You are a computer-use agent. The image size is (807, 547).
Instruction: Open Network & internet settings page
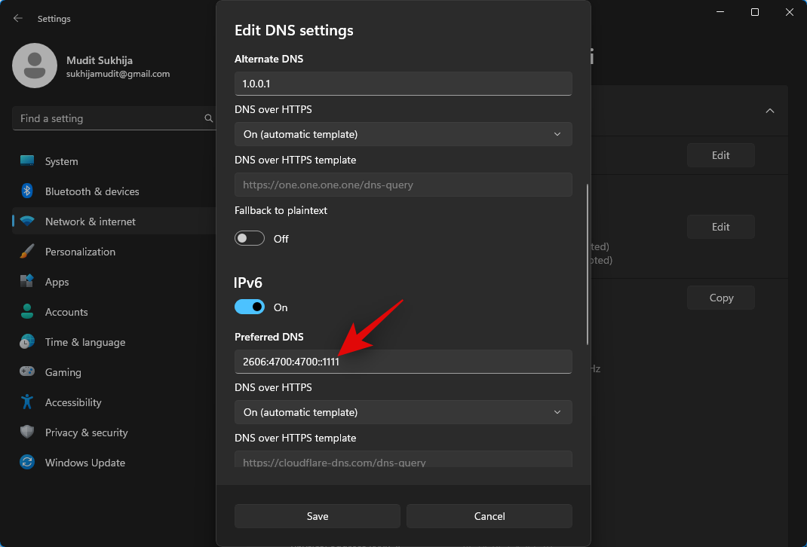tap(91, 222)
